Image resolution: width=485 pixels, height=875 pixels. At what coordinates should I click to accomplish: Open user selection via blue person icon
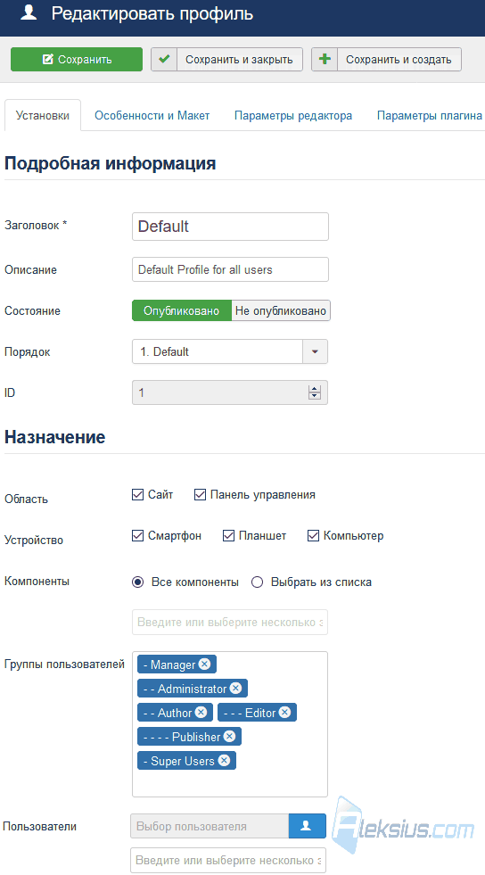click(x=308, y=826)
